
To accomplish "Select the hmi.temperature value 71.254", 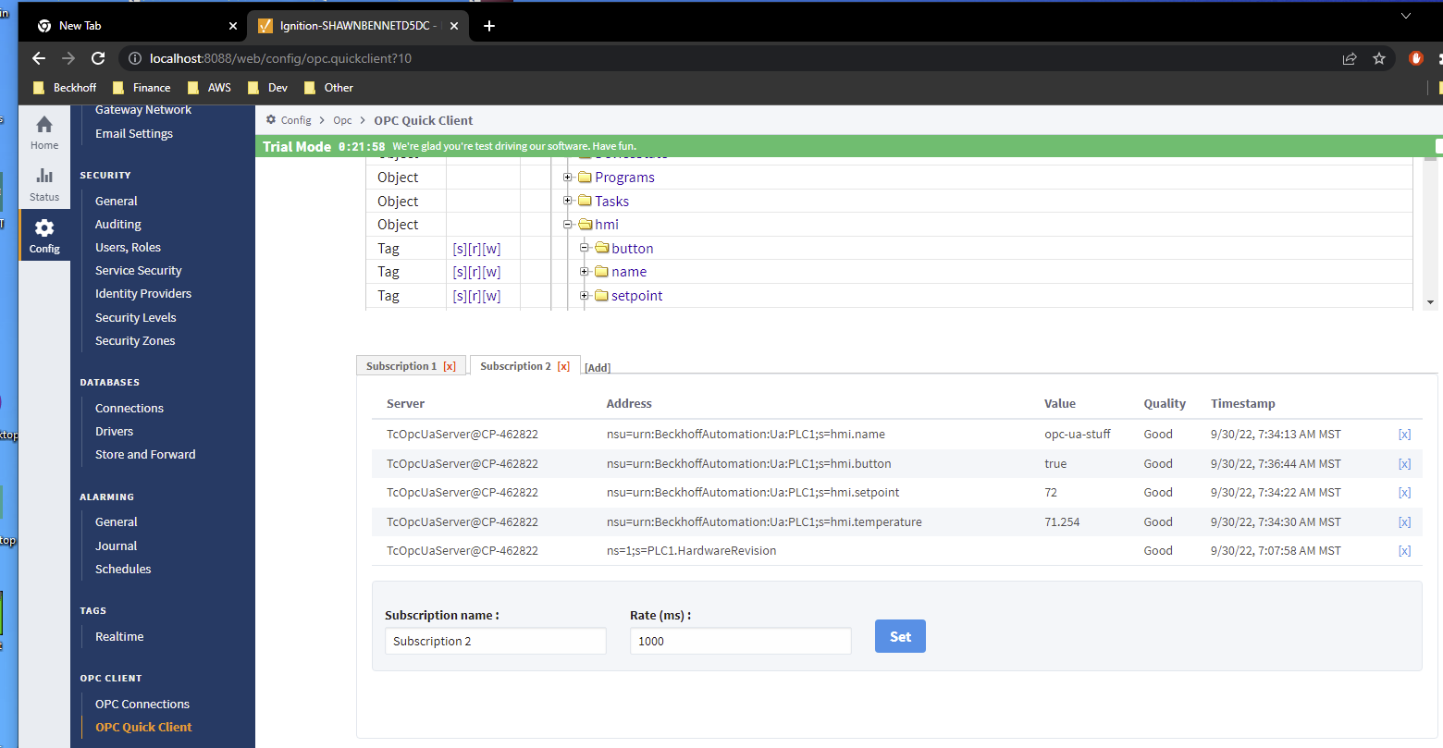I will point(1062,522).
